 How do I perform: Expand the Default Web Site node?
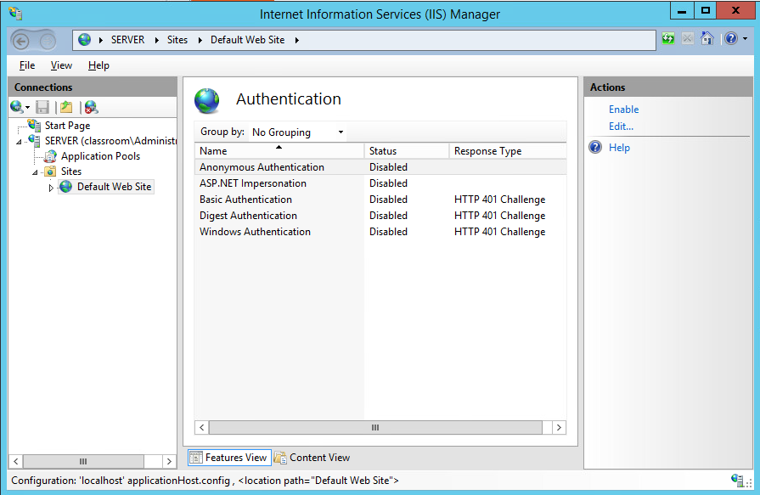point(51,188)
